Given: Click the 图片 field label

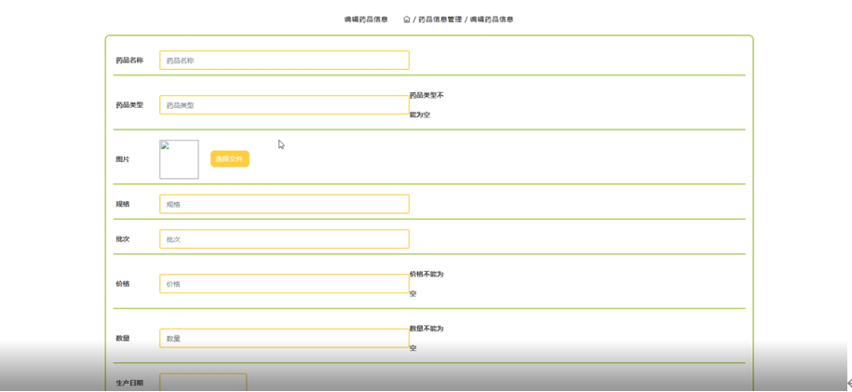Looking at the screenshot, I should (x=122, y=159).
